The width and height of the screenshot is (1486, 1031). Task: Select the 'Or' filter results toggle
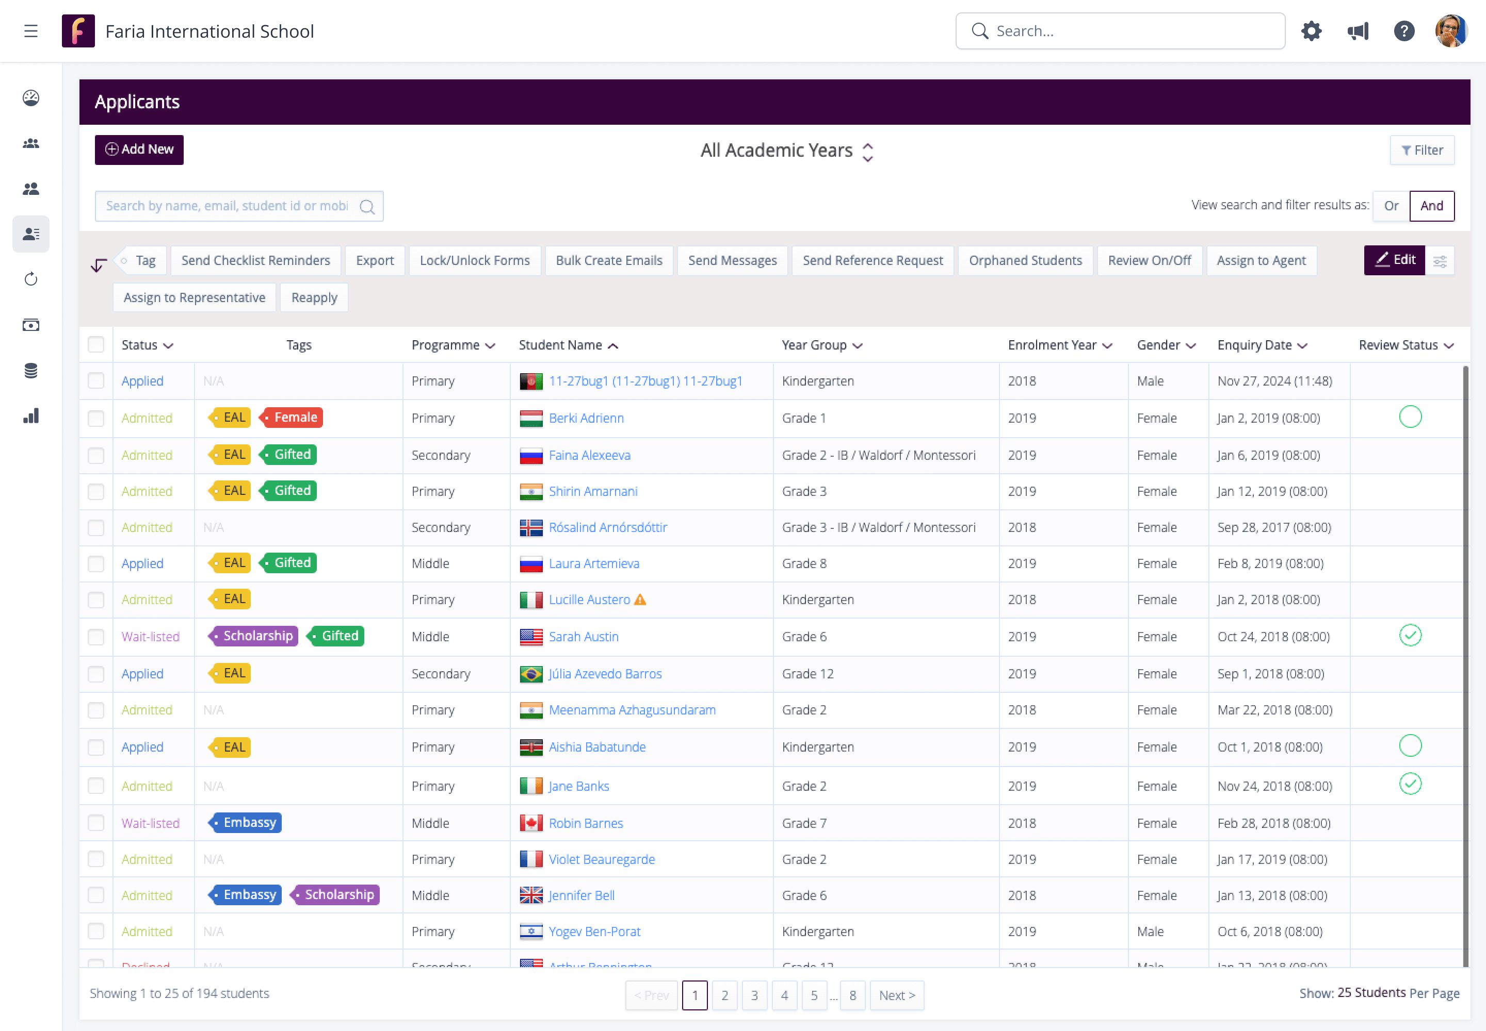point(1391,206)
